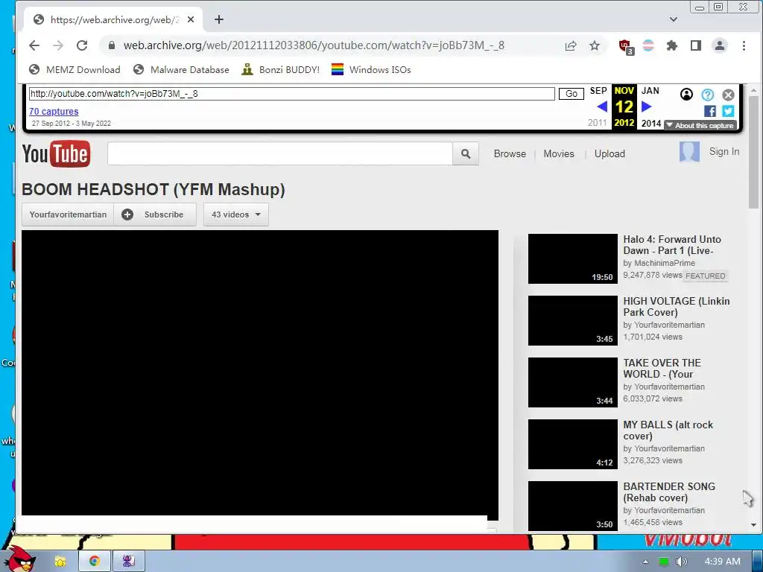Viewport: 763px width, 572px height.
Task: Close the web.archive.org tab
Action: (191, 19)
